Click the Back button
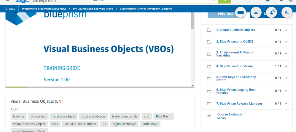296x132 pixels. pyautogui.click(x=10, y=9)
